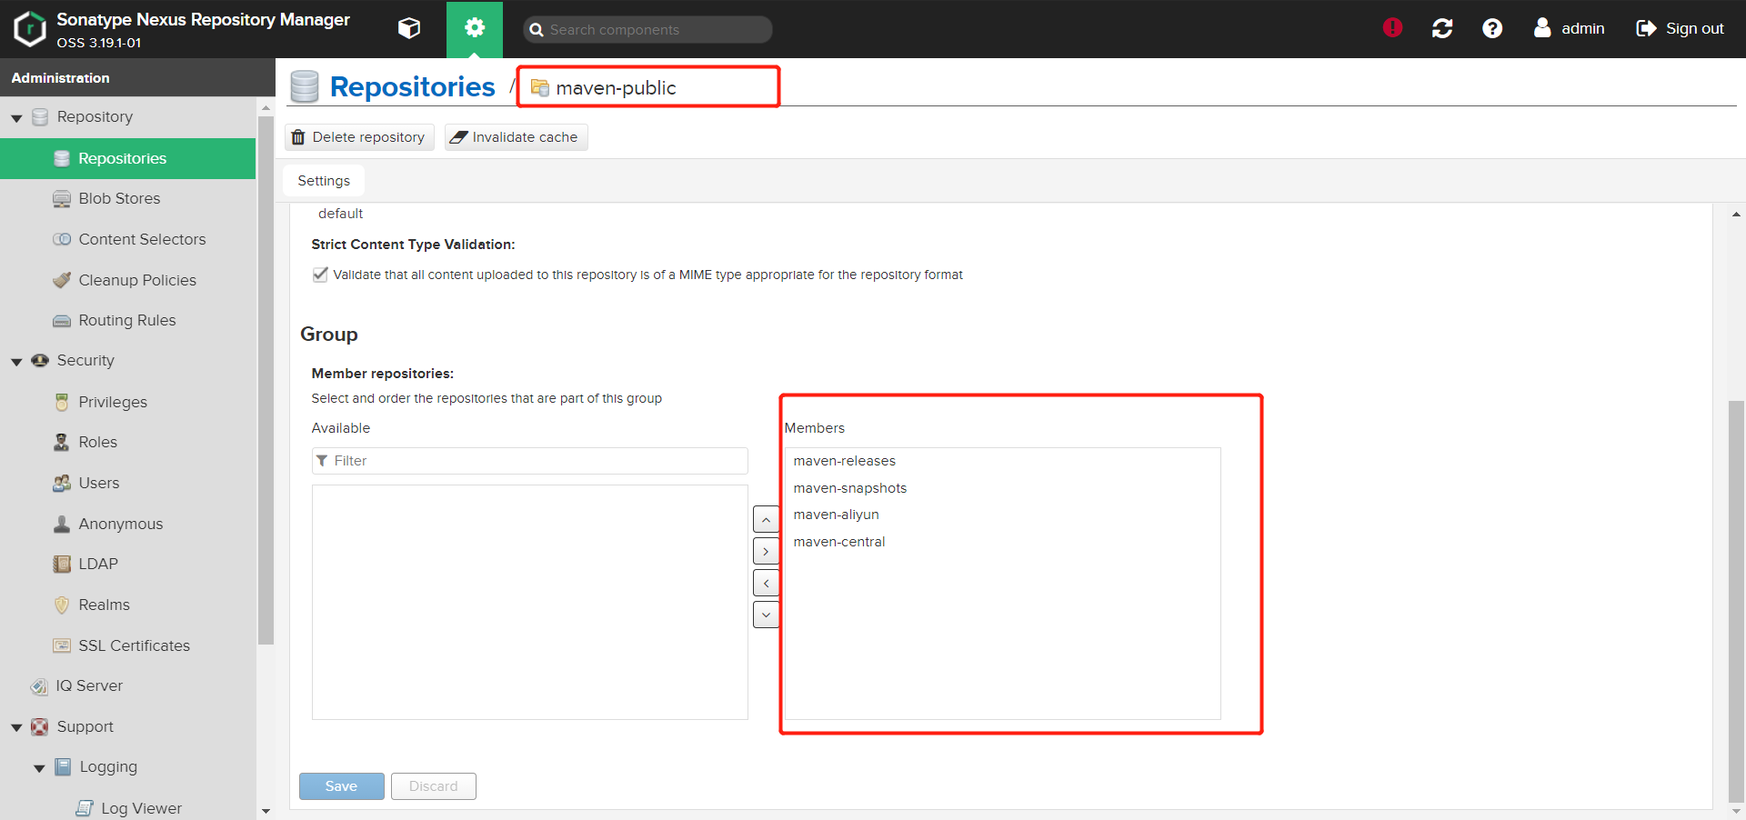The image size is (1746, 820).
Task: Switch to the Settings tab
Action: tap(324, 181)
